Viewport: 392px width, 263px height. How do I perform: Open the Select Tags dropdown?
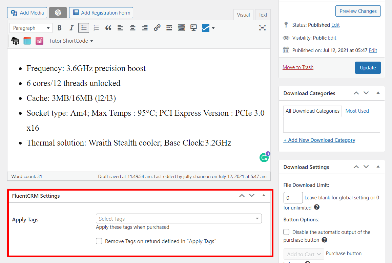pos(179,219)
